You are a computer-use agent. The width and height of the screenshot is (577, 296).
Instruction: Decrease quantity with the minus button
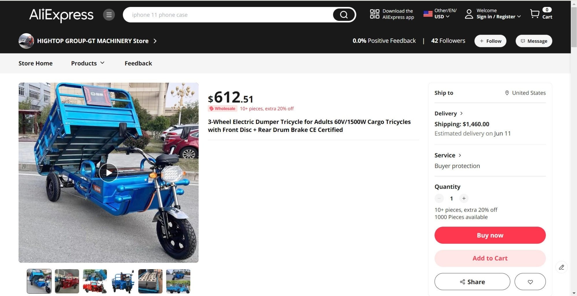point(439,198)
